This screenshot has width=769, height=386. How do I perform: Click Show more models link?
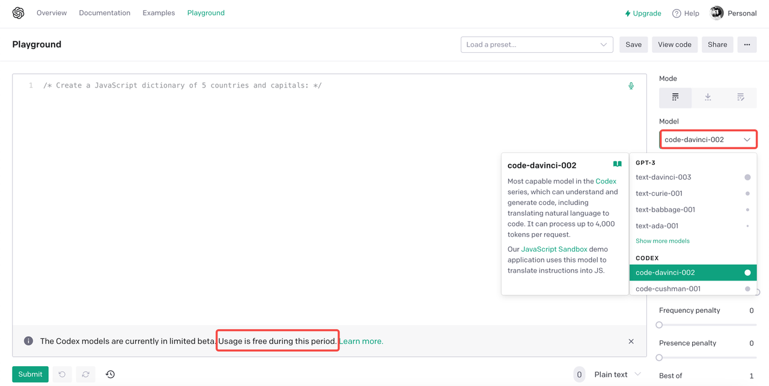[663, 241]
